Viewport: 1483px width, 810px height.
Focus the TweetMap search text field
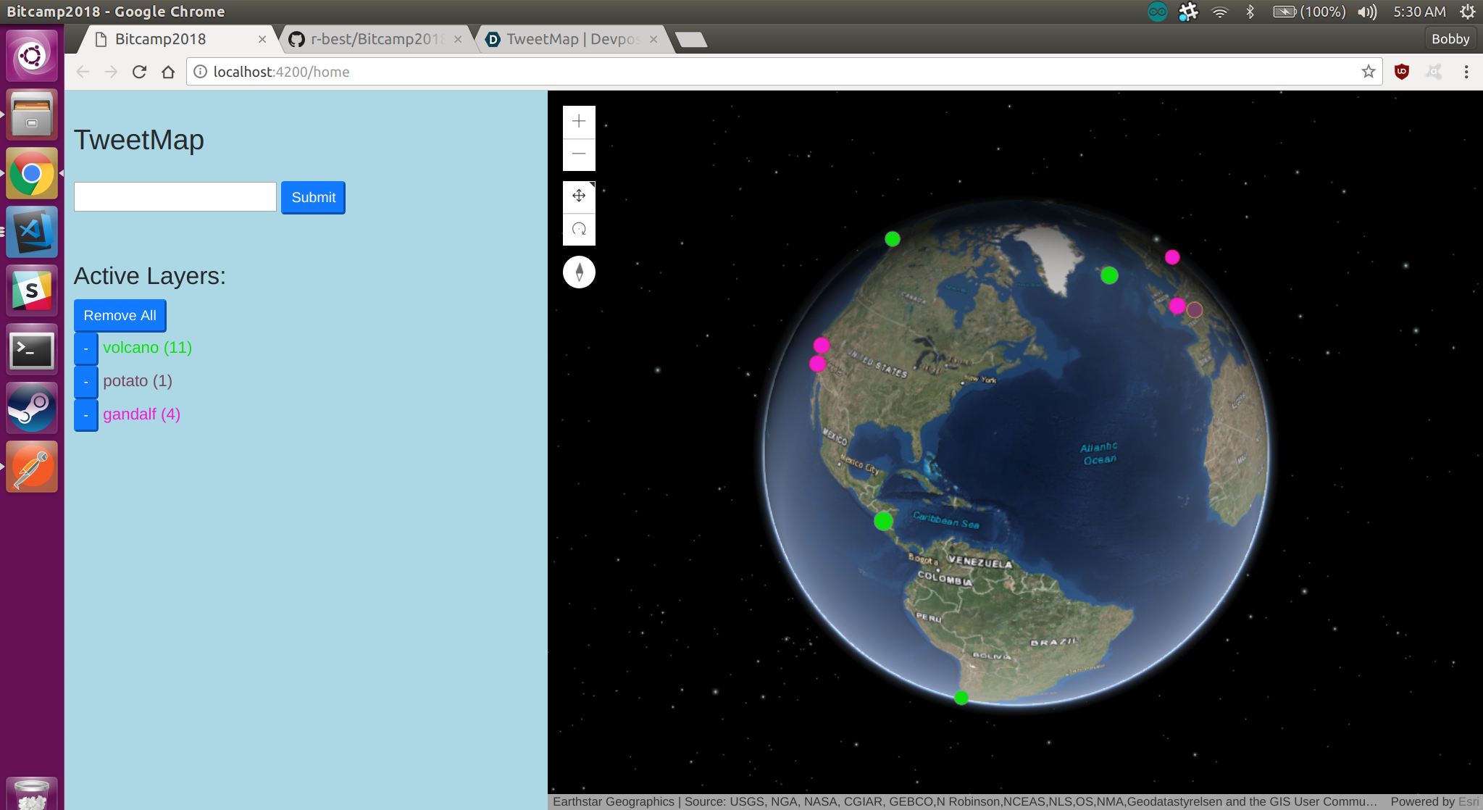coord(175,197)
